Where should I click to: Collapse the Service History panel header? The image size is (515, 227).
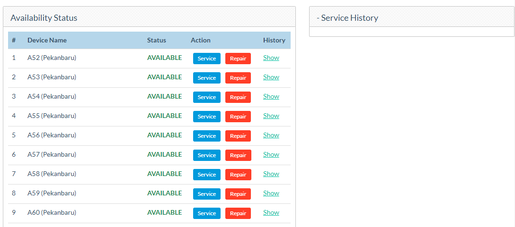tap(347, 18)
